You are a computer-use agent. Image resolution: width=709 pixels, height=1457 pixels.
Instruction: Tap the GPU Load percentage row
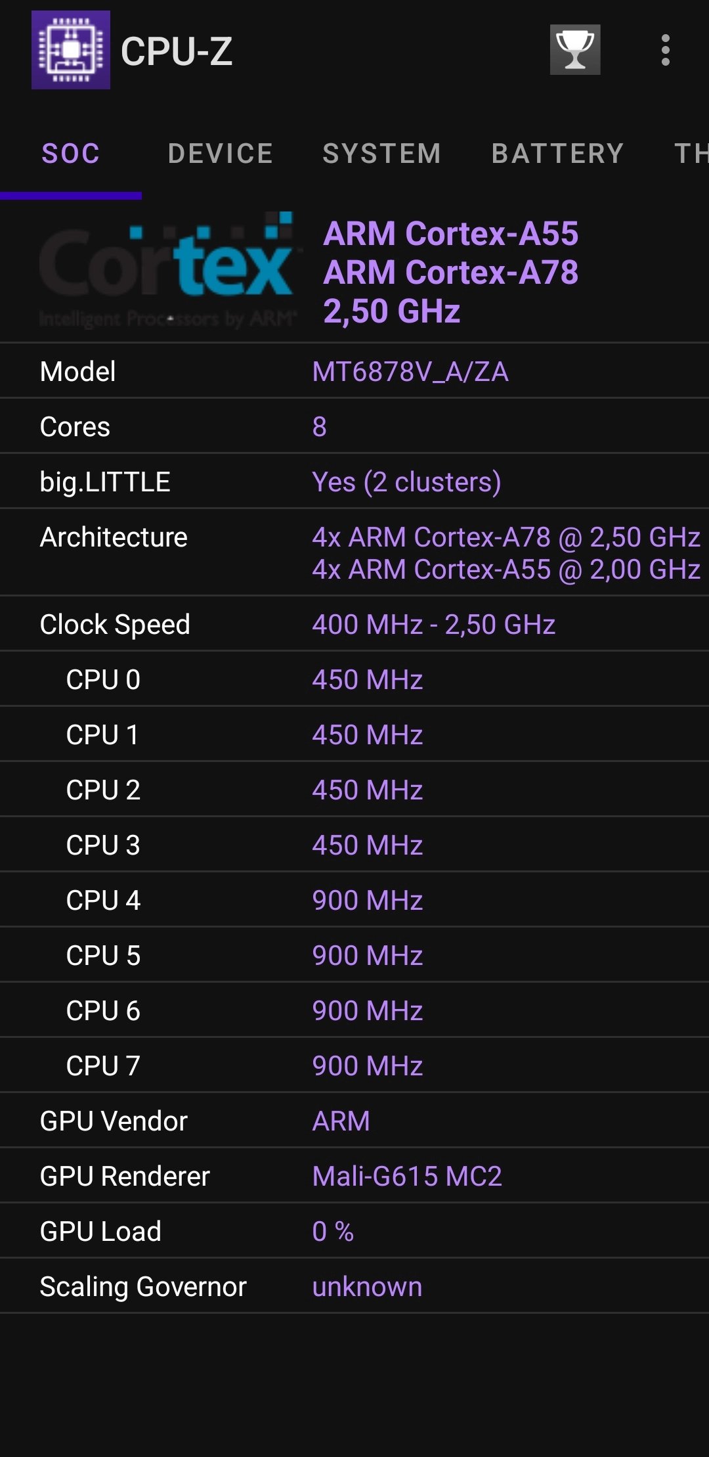pyautogui.click(x=354, y=1230)
